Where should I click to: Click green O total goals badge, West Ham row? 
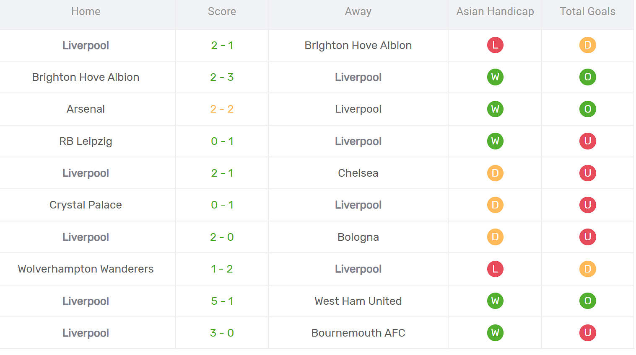point(587,301)
